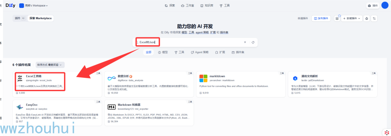Open the user avatar menu
The height and width of the screenshot is (136, 391).
385,5
